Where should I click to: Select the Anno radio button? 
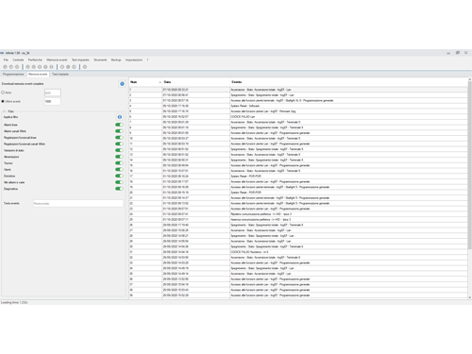coord(3,93)
